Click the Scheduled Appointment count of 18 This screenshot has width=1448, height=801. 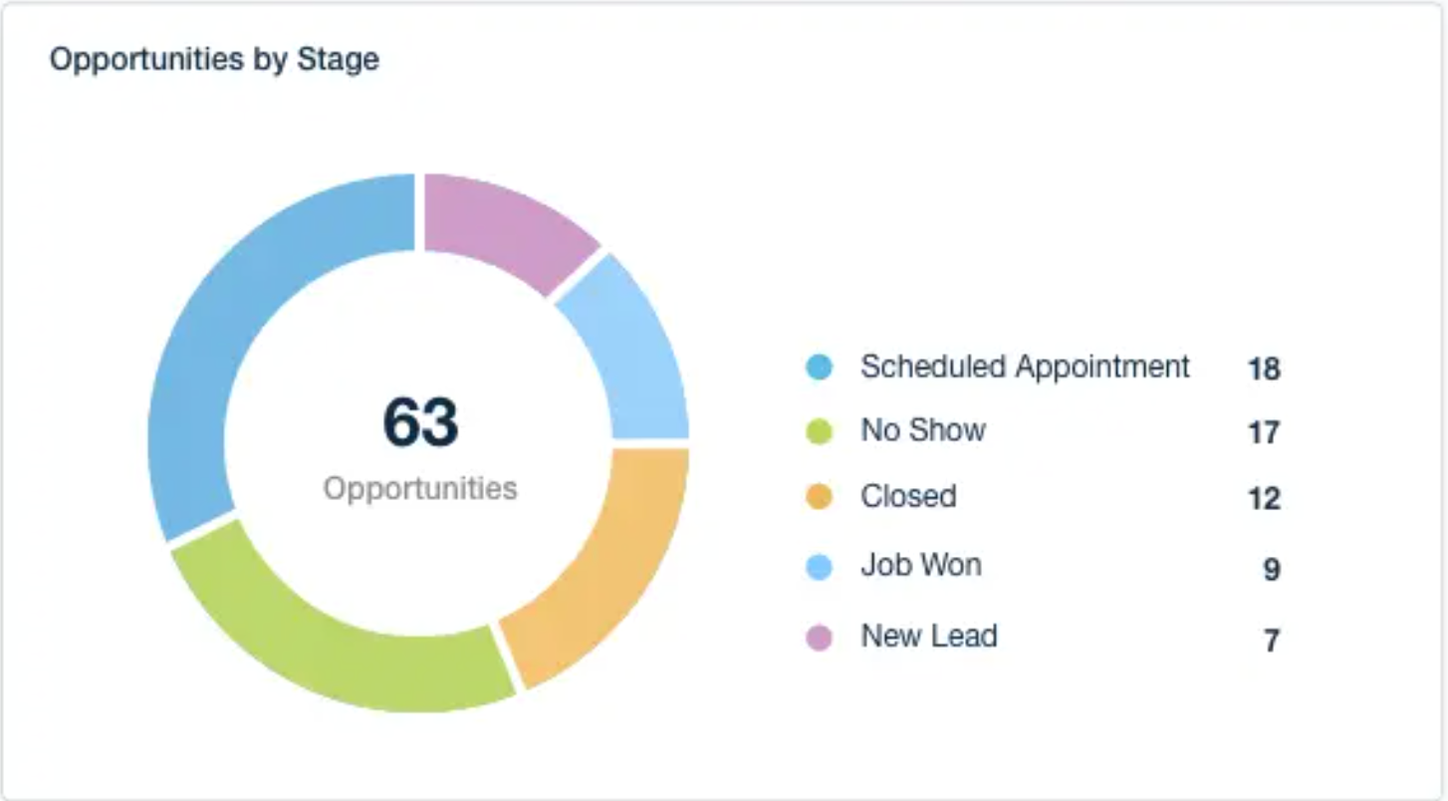pyautogui.click(x=1264, y=370)
